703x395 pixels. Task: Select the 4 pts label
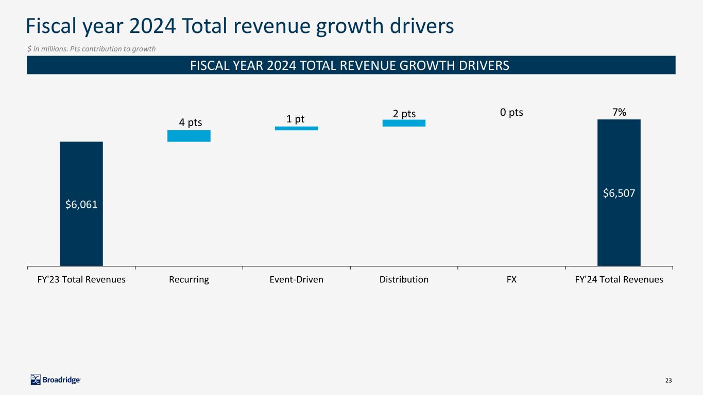[191, 122]
